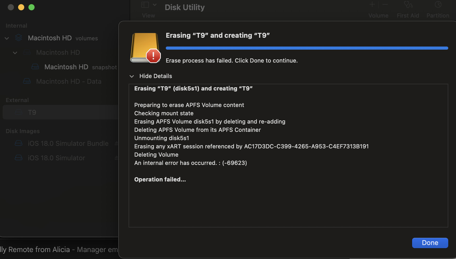Click the First Aid toolbar label

408,16
